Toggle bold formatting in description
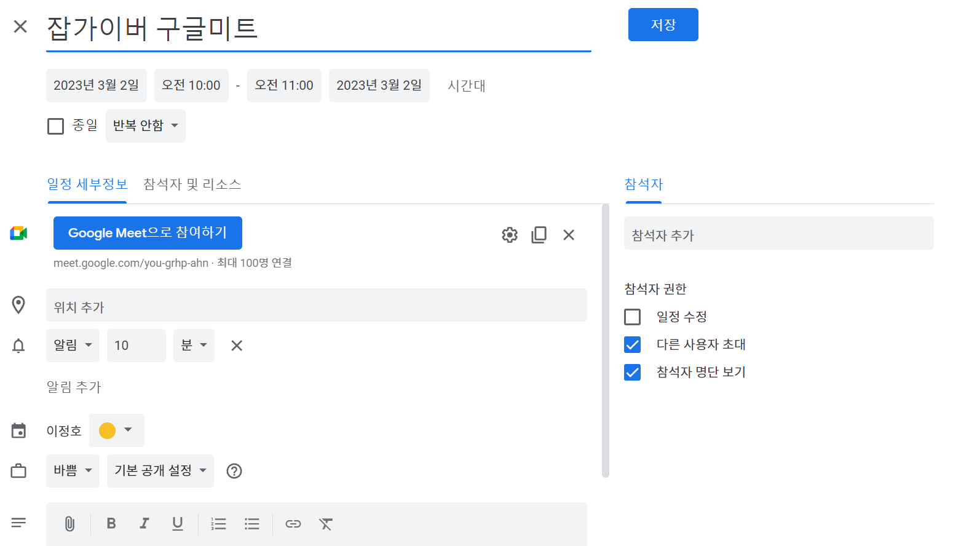The width and height of the screenshot is (953, 546). pyautogui.click(x=111, y=523)
